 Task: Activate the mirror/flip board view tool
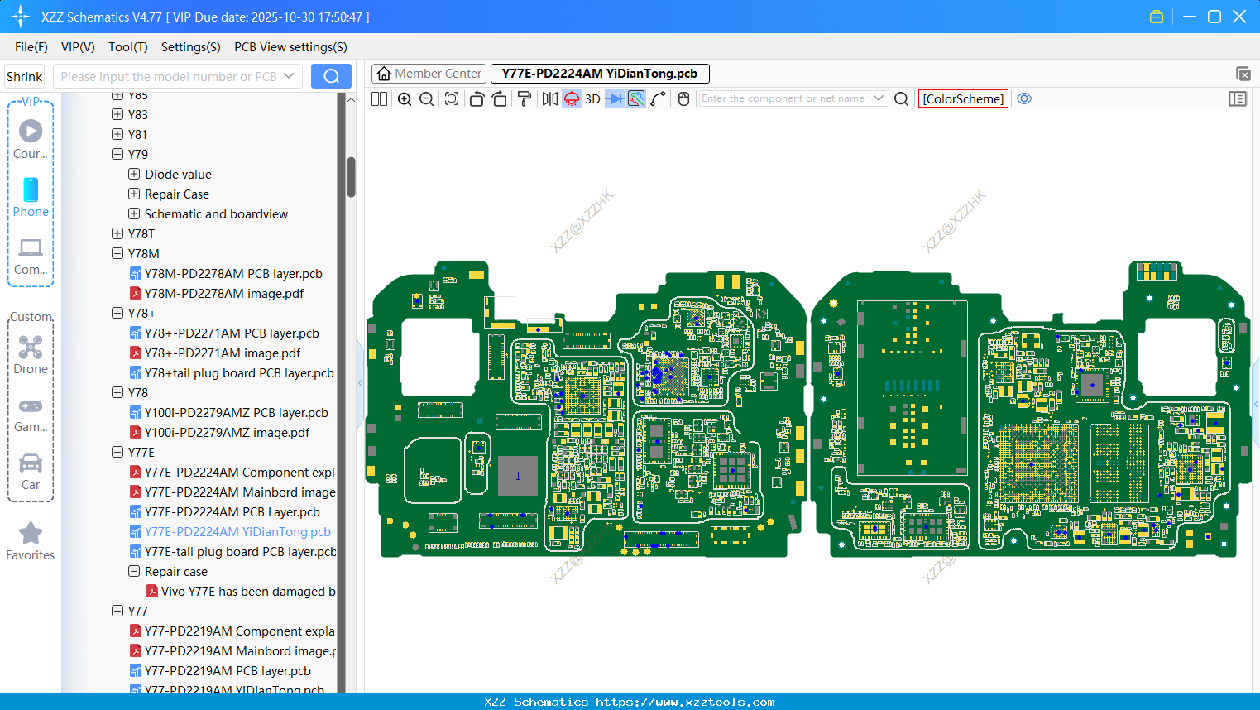548,98
